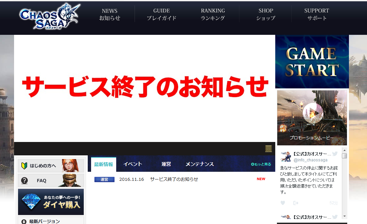Go to RANKING ランキング page
This screenshot has height=224, width=367.
[213, 15]
